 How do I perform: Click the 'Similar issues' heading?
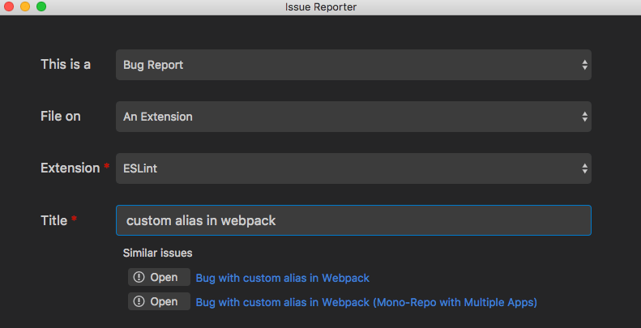pos(157,253)
